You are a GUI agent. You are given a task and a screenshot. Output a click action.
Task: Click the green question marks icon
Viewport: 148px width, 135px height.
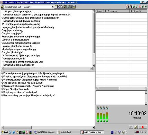(134, 7)
